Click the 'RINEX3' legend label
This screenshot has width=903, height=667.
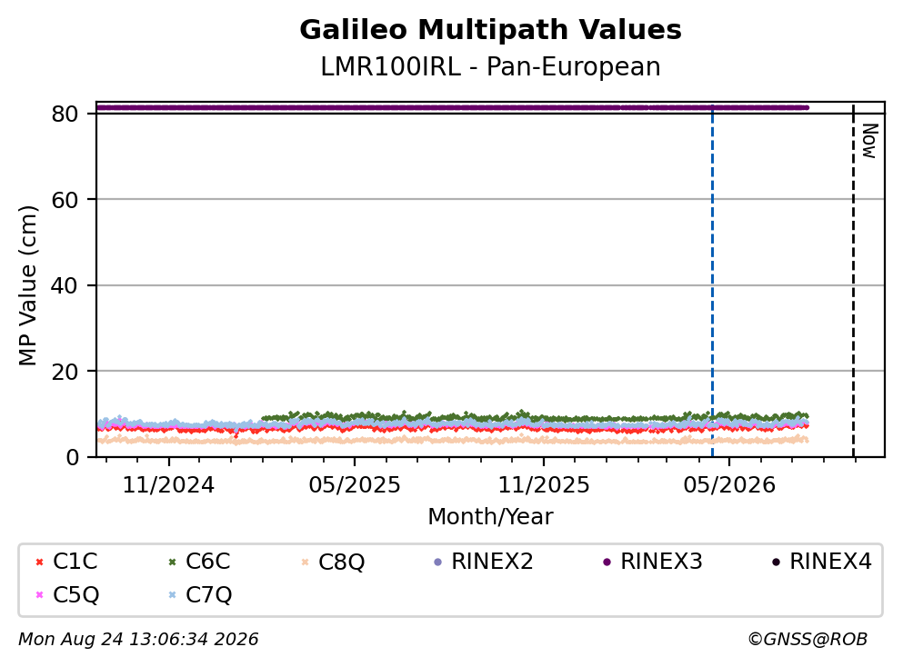pyautogui.click(x=661, y=562)
